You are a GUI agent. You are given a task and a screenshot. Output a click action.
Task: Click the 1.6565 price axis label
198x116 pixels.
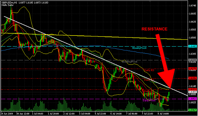click(193, 30)
